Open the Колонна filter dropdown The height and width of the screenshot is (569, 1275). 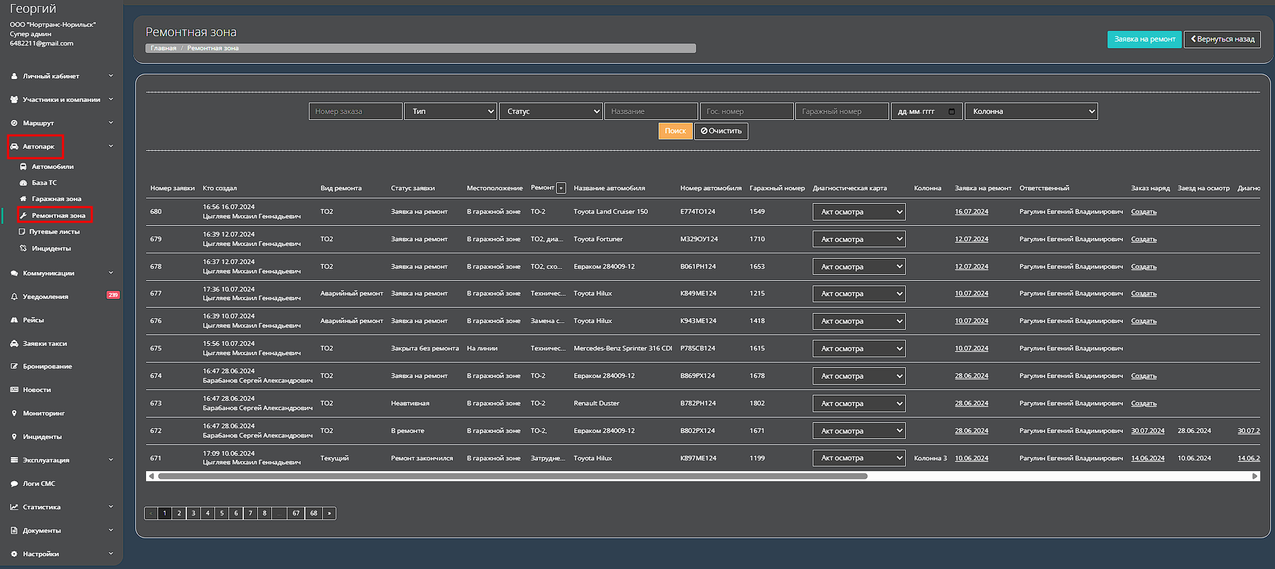[1030, 112]
